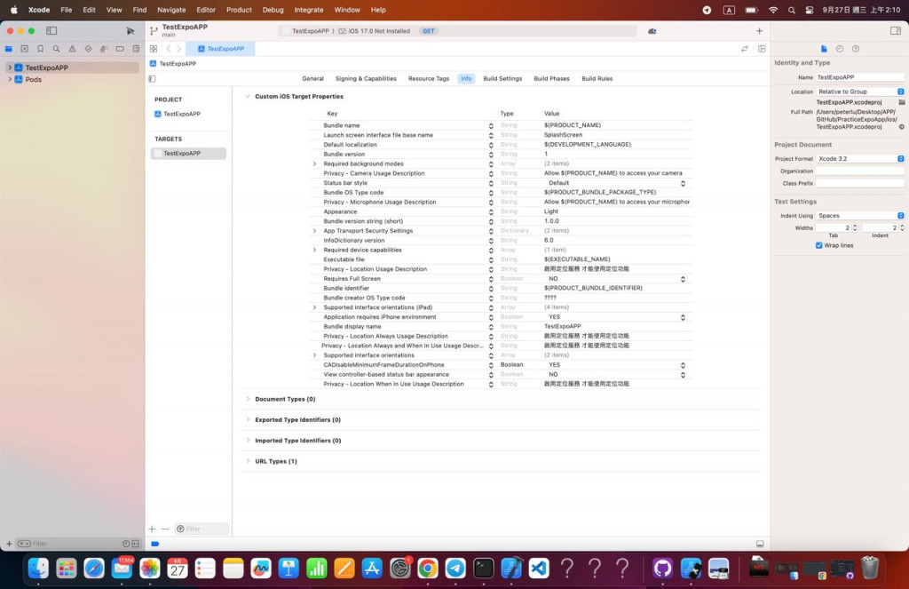909x589 pixels.
Task: Click the plus Library button in toolbar
Action: pos(760,31)
